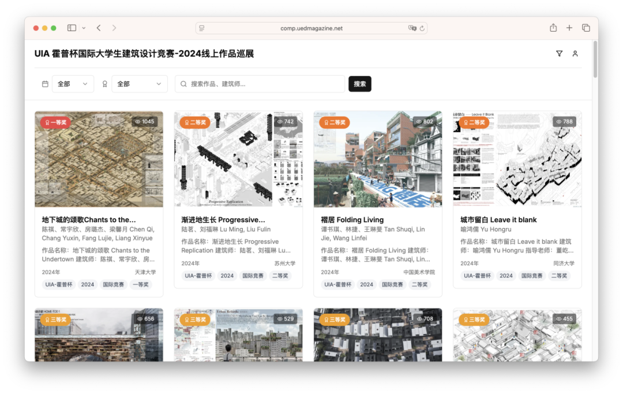Screen dimensions: 623x394
Task: Click author line 陆茗、刘福琳 Lu Ming, Liu Fulin
Action: [x=226, y=229]
